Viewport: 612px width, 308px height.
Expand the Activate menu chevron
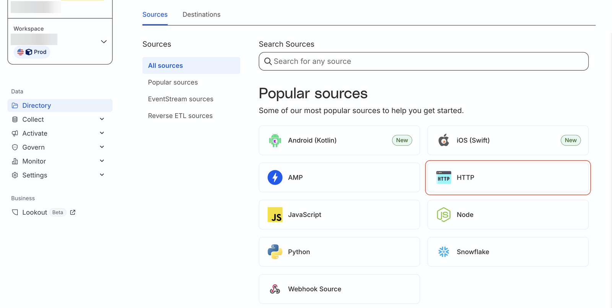coord(102,133)
